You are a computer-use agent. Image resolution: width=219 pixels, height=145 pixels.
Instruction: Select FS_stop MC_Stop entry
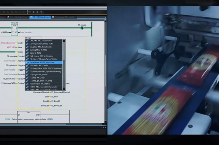coord(44,78)
